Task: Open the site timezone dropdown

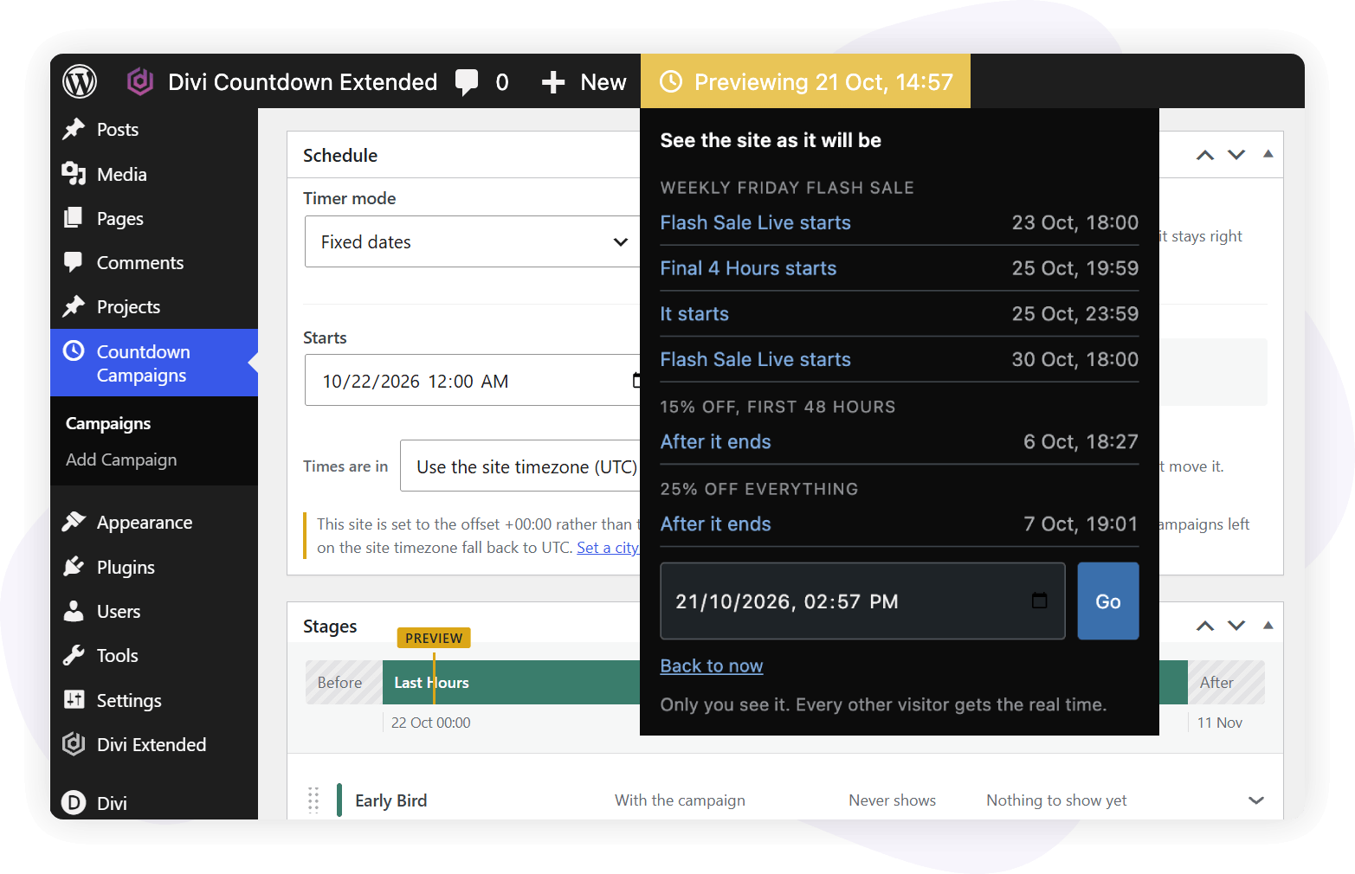Action: (519, 466)
